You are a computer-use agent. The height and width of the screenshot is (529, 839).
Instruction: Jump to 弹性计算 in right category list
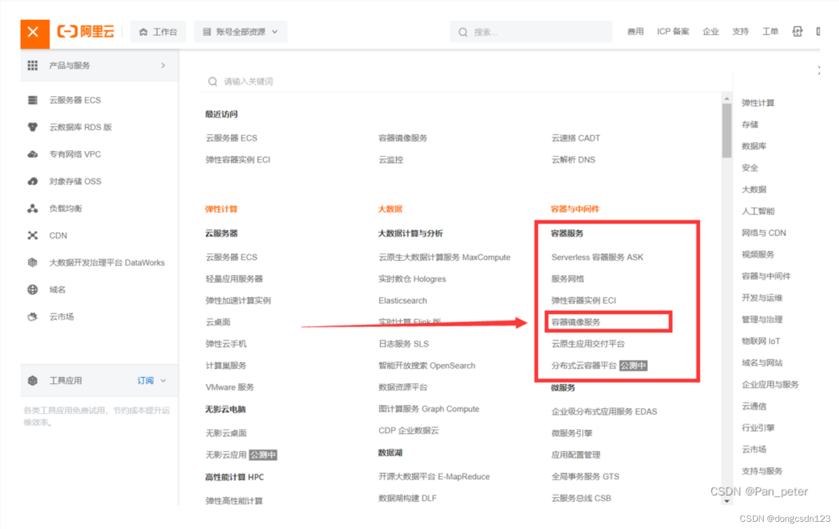[x=758, y=103]
